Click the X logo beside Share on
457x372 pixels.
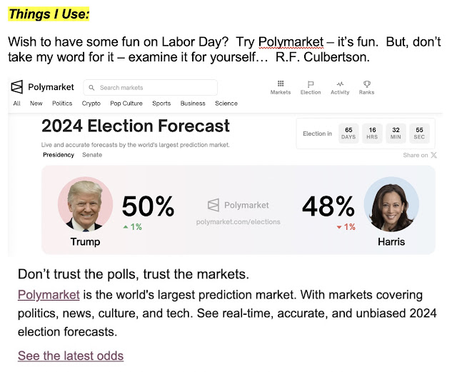(433, 155)
